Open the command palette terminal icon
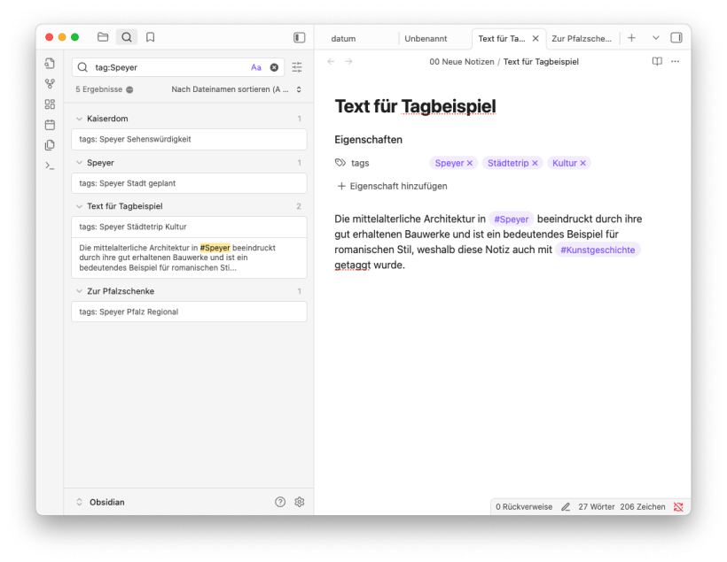Image resolution: width=727 pixels, height=562 pixels. 50,166
